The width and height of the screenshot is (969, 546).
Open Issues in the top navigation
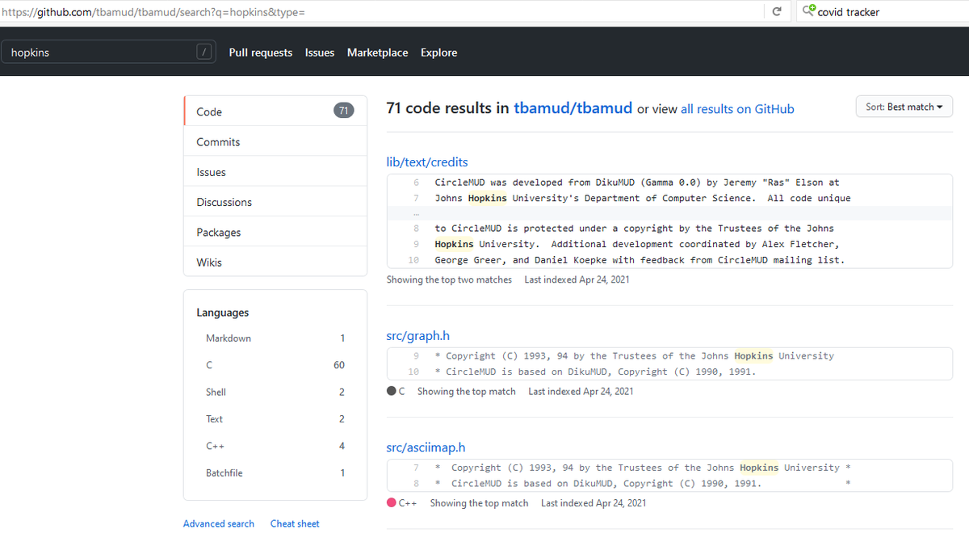pos(320,52)
